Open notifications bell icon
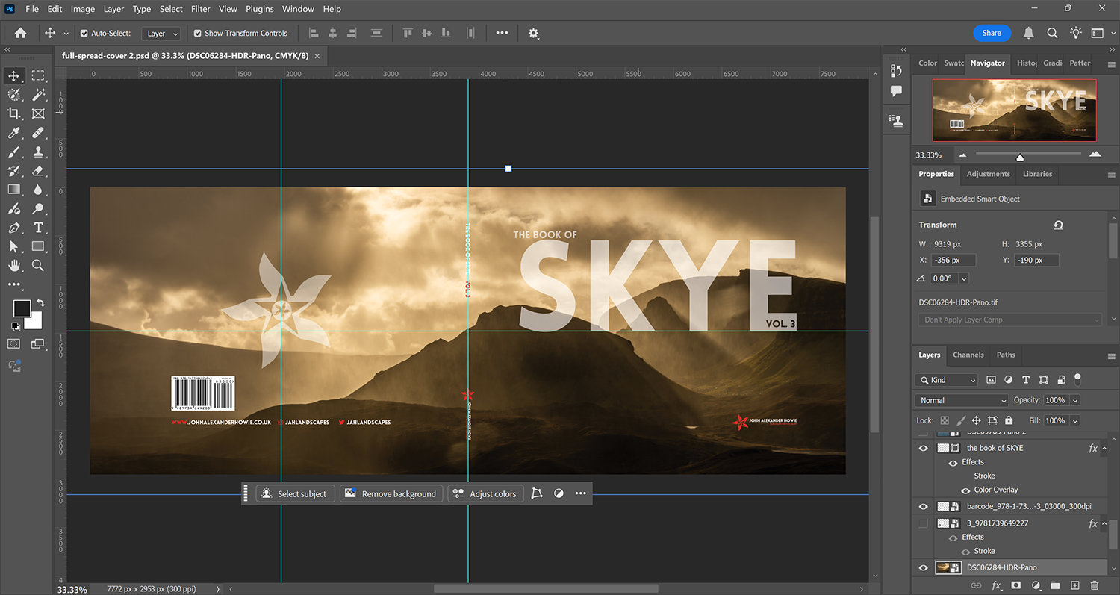 click(1028, 33)
